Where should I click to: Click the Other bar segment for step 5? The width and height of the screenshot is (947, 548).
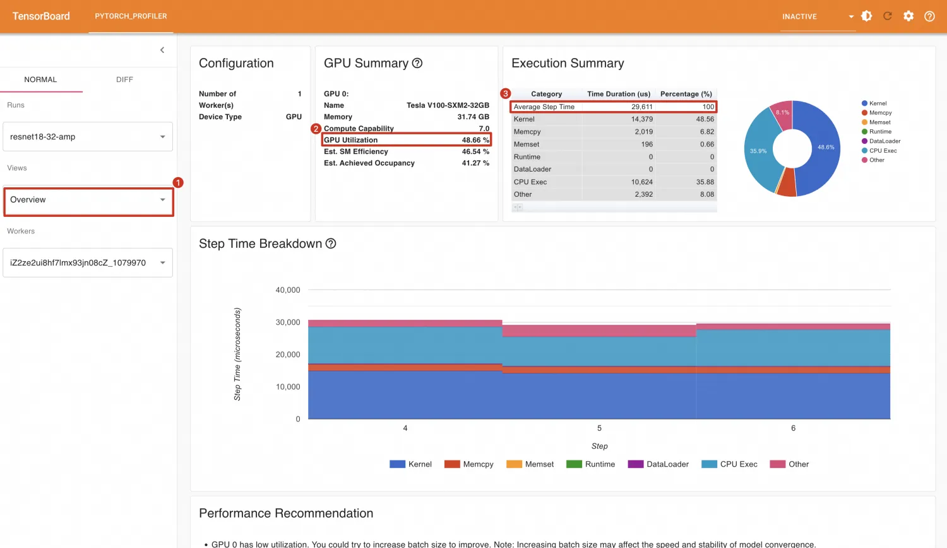(599, 331)
